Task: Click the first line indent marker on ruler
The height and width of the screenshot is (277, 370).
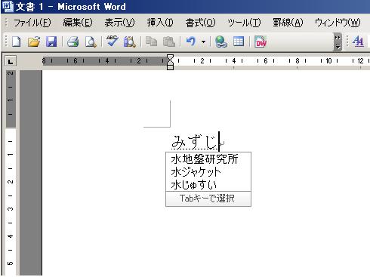Action: pos(171,58)
